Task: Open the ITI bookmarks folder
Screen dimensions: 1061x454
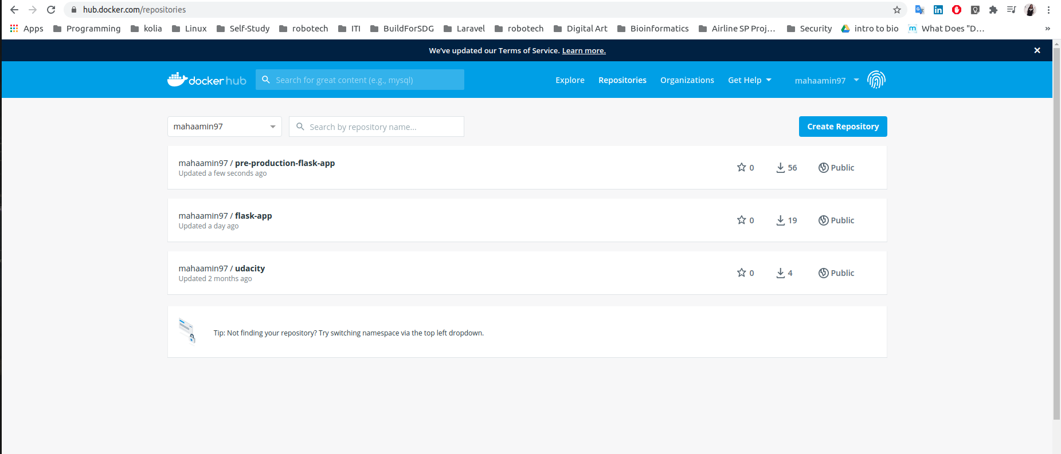Action: point(349,29)
